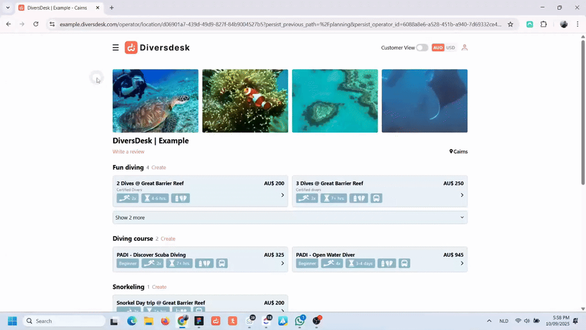Go back to the previous page

(9, 24)
